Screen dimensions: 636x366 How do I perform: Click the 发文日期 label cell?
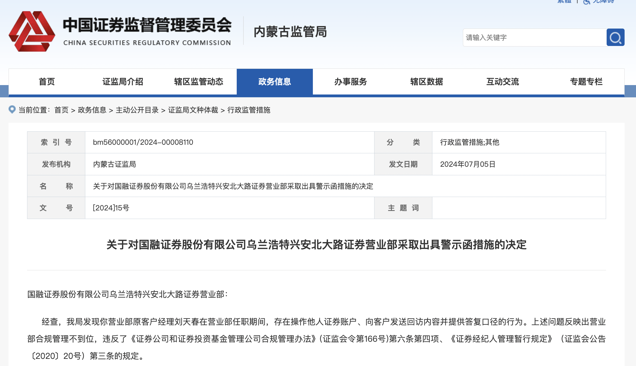tap(403, 164)
